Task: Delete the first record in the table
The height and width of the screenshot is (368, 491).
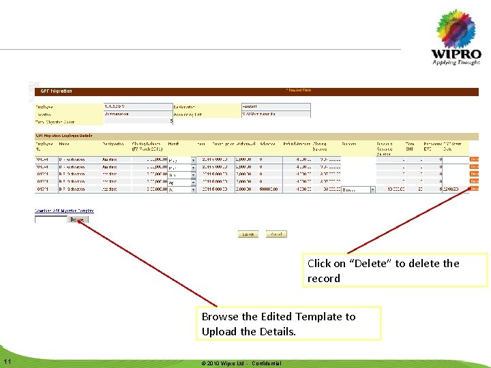Action: [474, 159]
